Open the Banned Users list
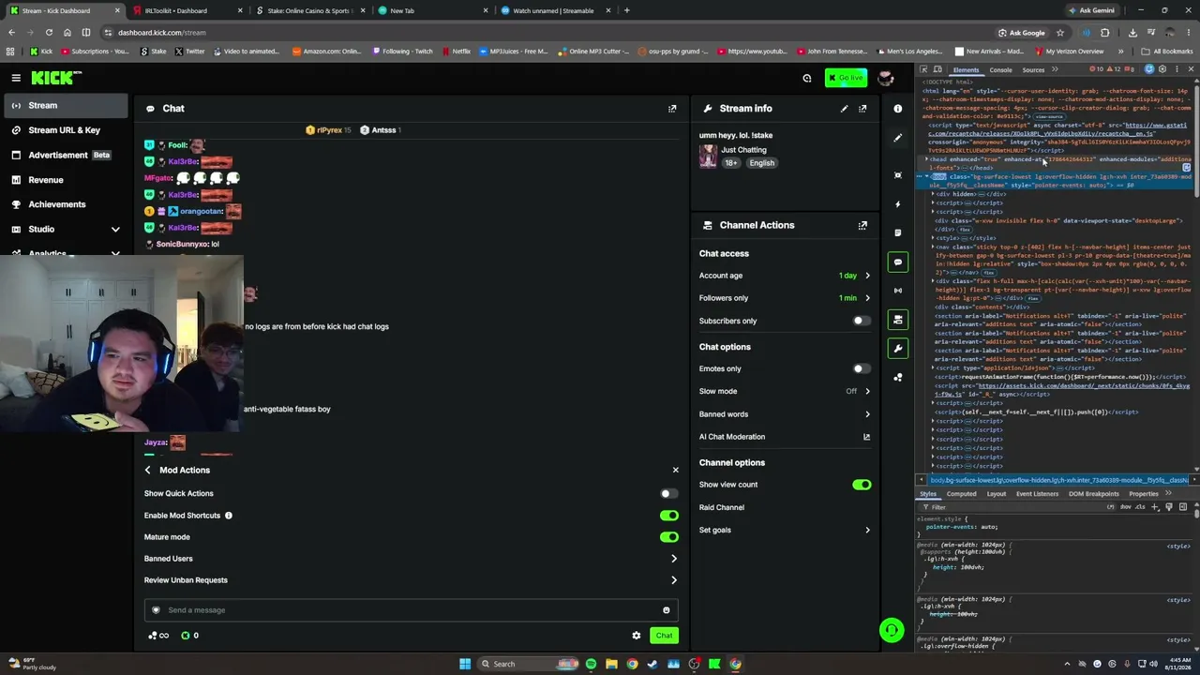 pos(411,559)
